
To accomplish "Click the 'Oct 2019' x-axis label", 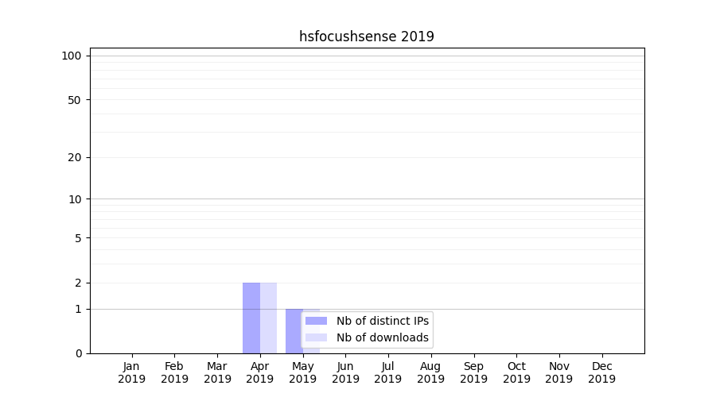I will [x=516, y=372].
